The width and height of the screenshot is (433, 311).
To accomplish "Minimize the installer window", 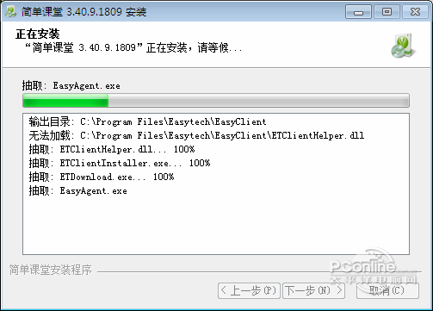I will 358,12.
